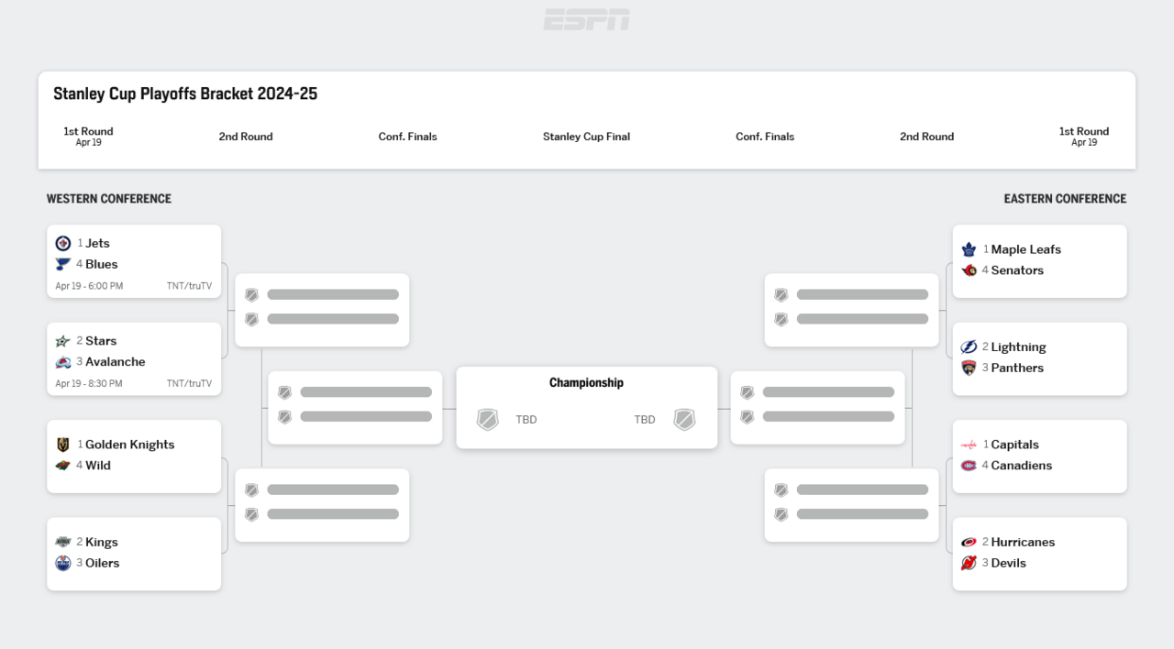
Task: Click the Golden Knights team logo
Action: pyautogui.click(x=62, y=445)
